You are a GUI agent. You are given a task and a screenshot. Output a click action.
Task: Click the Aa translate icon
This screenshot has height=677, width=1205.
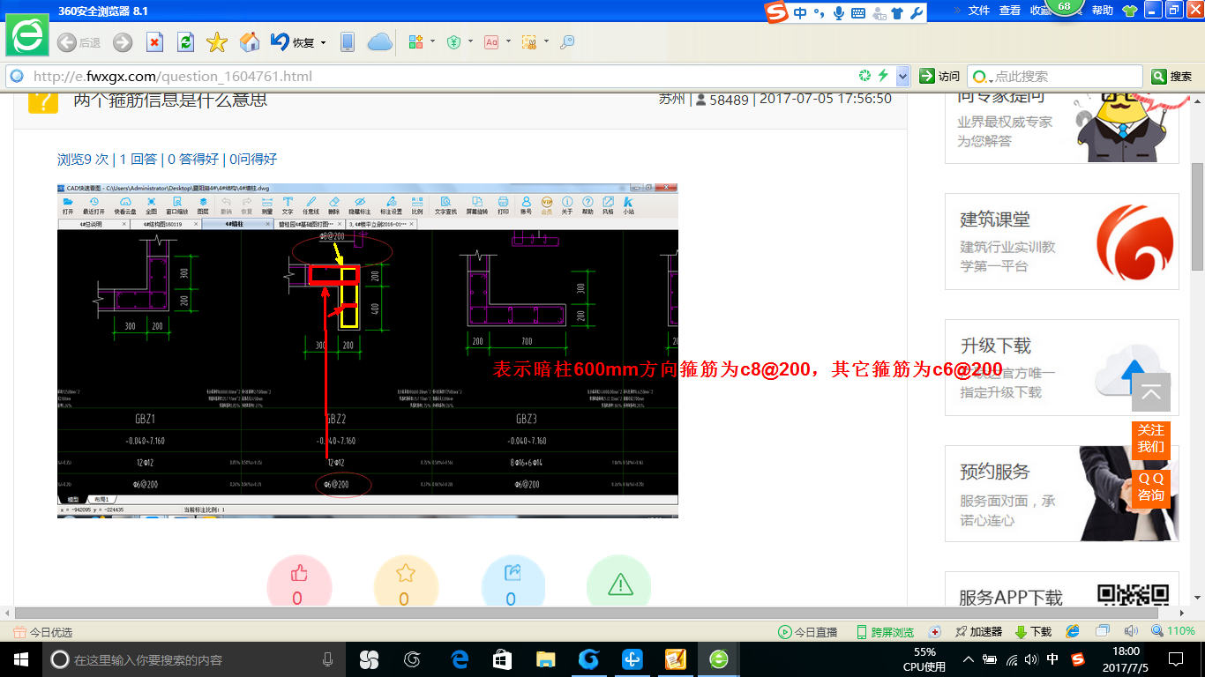pyautogui.click(x=492, y=42)
